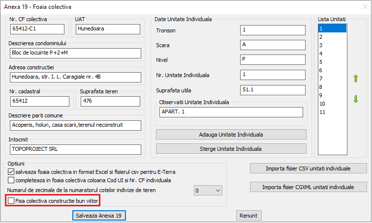The height and width of the screenshot is (223, 372).
Task: Open the decimals number dropdown
Action: pyautogui.click(x=208, y=190)
